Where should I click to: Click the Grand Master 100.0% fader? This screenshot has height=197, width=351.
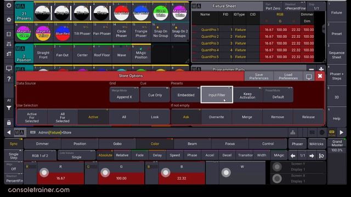[x=337, y=161]
